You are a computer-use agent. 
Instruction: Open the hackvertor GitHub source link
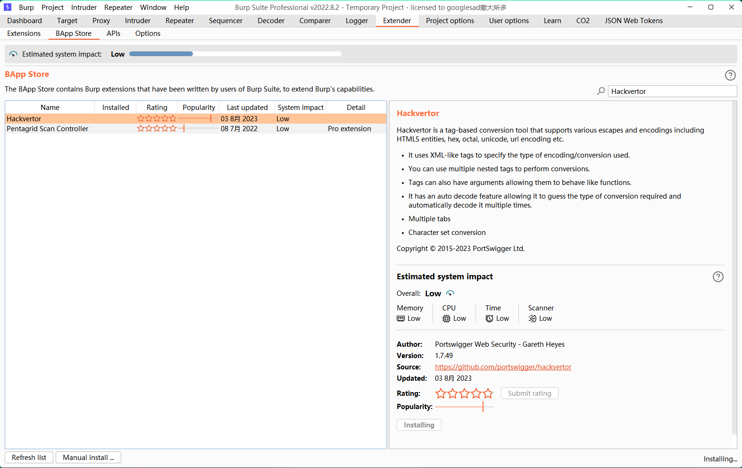point(503,367)
